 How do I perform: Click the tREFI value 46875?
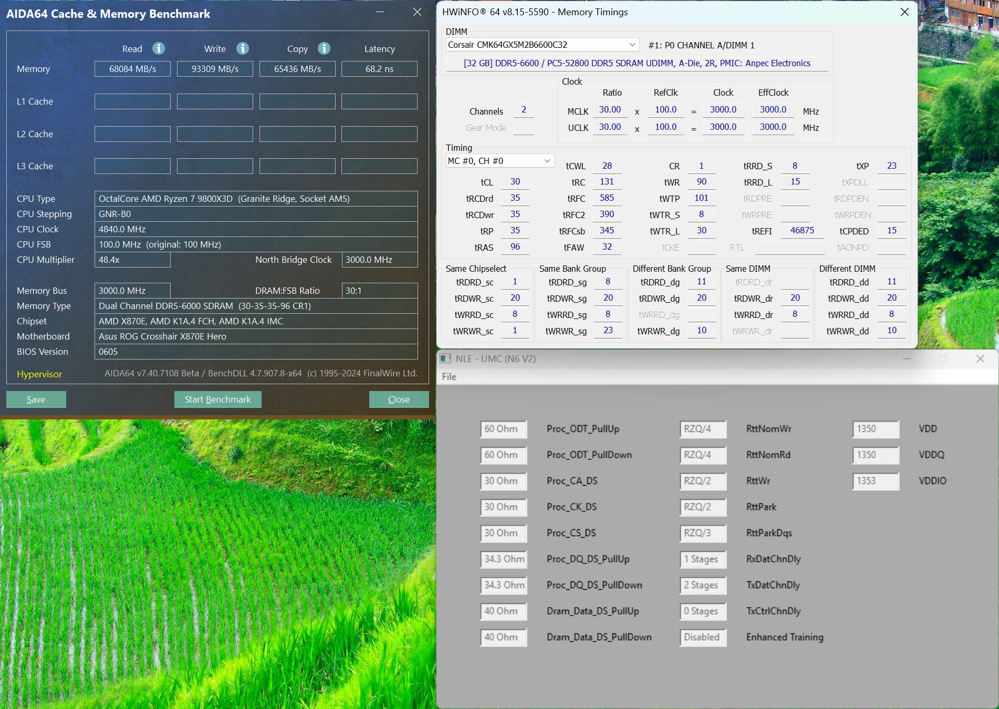tap(802, 231)
